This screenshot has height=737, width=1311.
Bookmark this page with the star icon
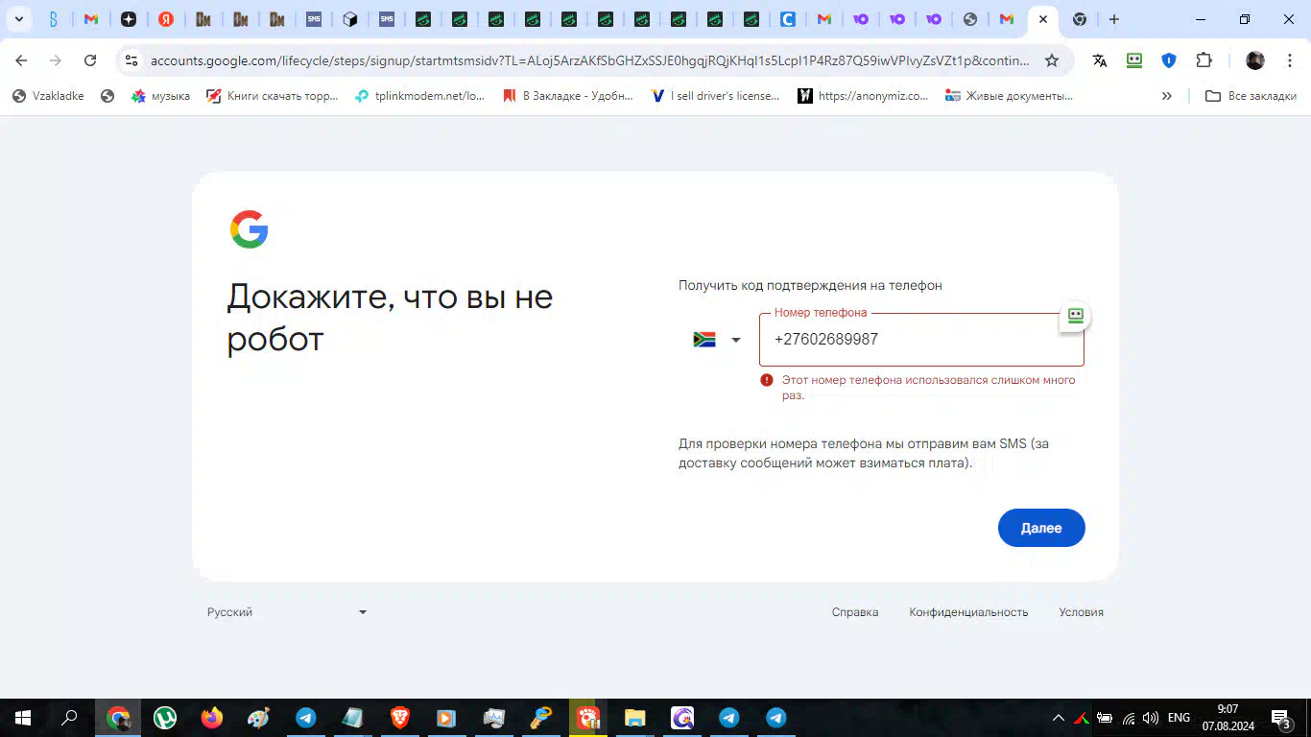click(1052, 60)
